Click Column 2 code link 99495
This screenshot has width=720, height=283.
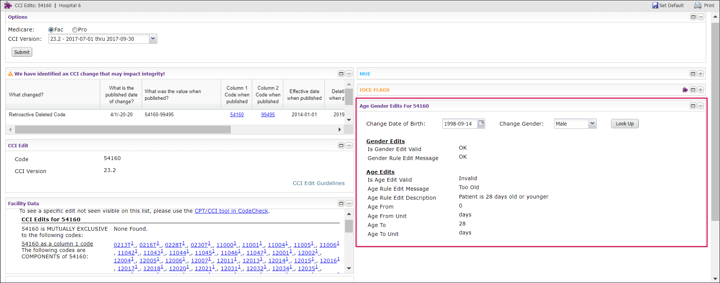click(268, 115)
